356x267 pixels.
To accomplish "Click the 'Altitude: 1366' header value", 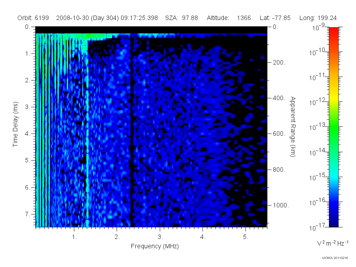I will [x=229, y=18].
